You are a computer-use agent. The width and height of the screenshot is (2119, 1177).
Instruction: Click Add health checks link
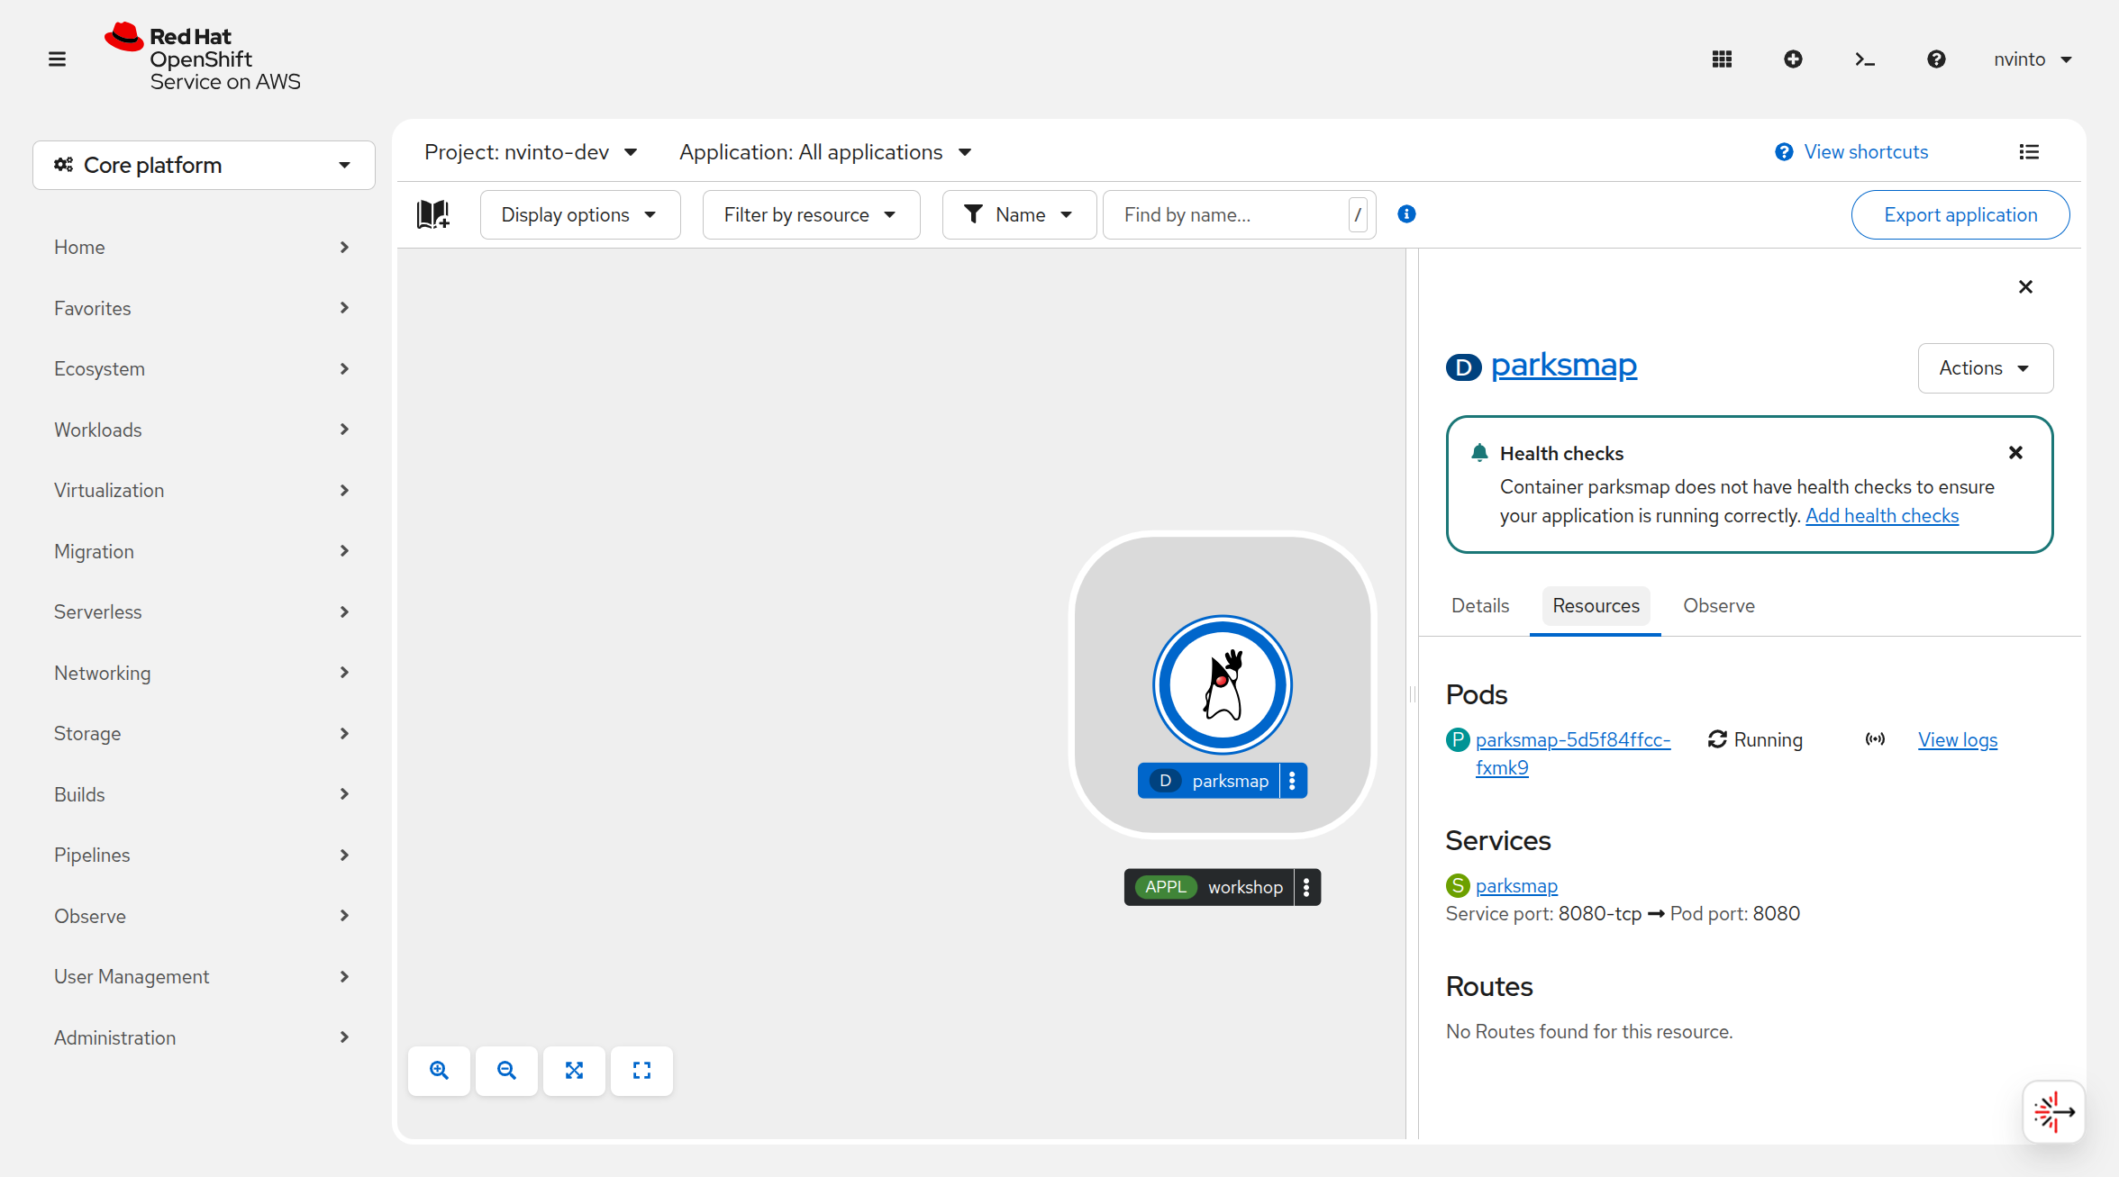pos(1882,515)
